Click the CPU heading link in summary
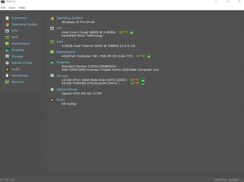The width and height of the screenshot is (244, 182). tap(59, 28)
